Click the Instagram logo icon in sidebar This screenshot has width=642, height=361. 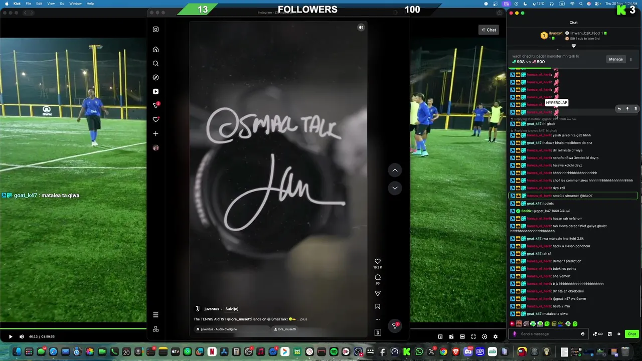click(155, 29)
